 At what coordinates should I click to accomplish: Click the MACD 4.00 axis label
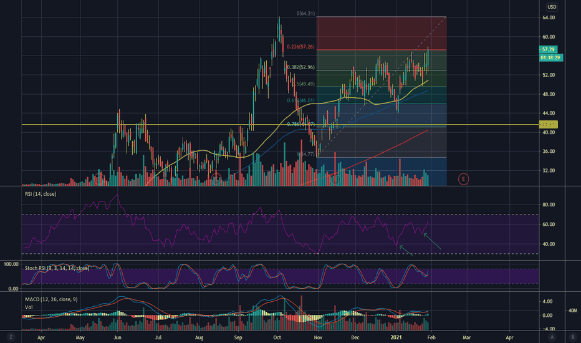(547, 301)
